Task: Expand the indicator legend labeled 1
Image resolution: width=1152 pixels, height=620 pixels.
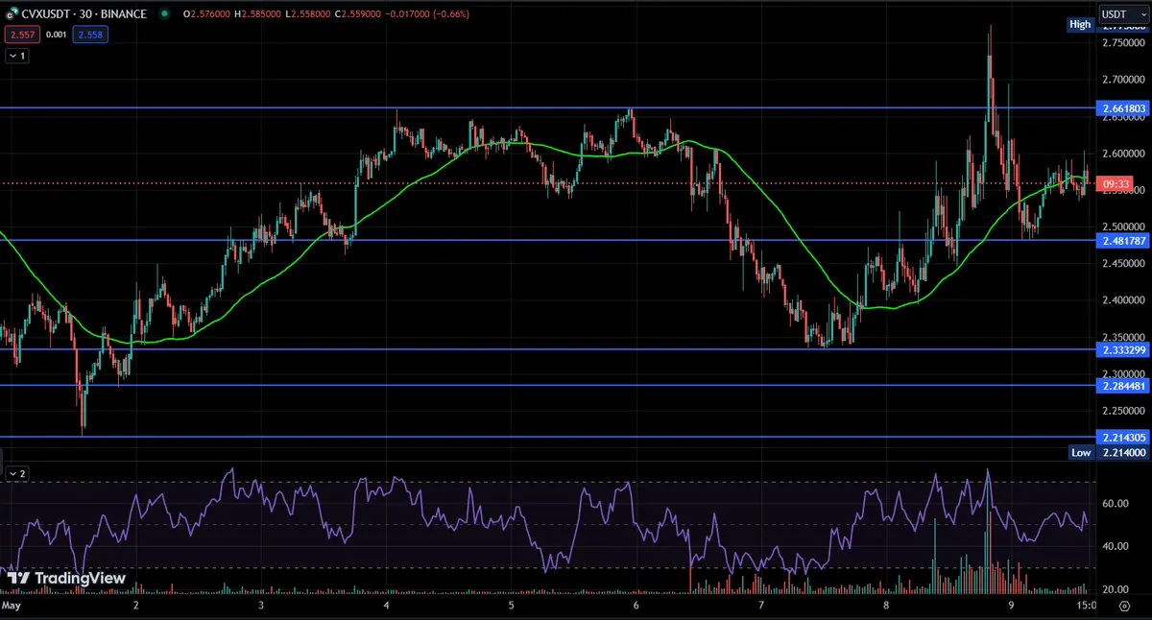Action: [x=17, y=56]
